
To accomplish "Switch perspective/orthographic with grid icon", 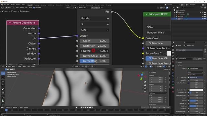I will tap(145, 92).
